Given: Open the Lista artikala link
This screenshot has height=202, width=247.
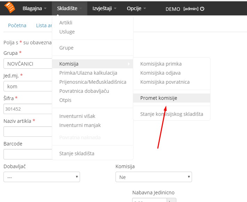Looking at the screenshot, I should click(44, 25).
